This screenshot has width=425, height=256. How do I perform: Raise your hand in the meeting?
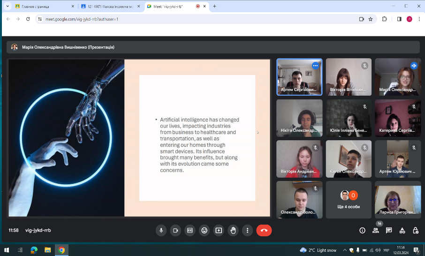[233, 230]
